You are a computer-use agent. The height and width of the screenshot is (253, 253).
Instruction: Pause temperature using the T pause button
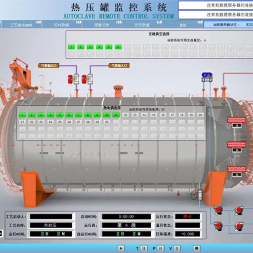coord(144,248)
